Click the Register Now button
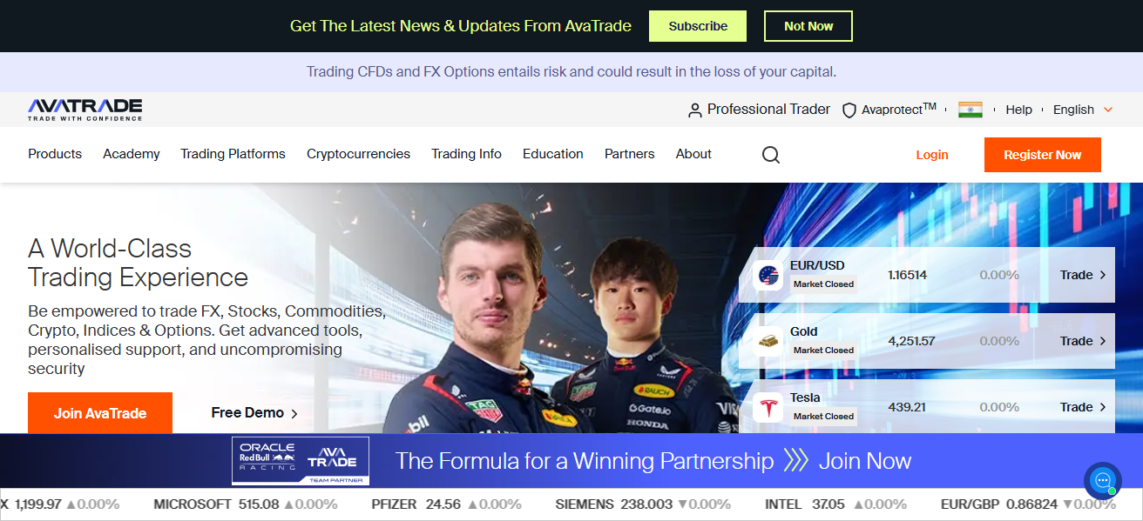 (x=1043, y=155)
